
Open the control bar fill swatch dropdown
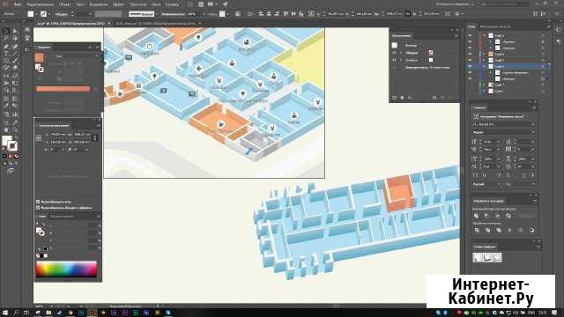36,14
